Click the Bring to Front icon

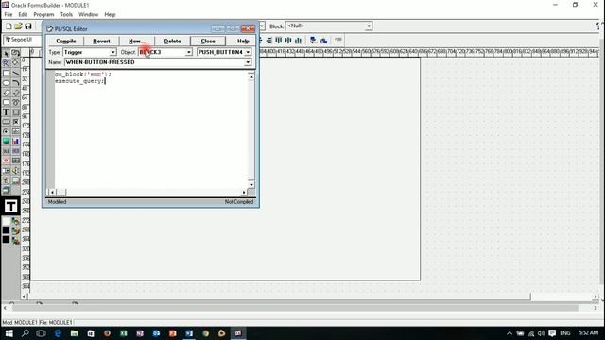coord(313,40)
